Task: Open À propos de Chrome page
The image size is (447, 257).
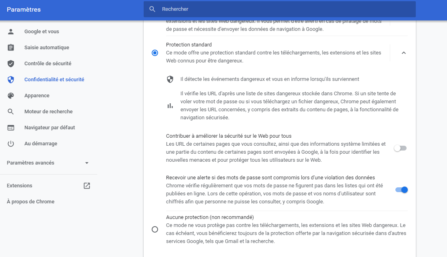Action: pyautogui.click(x=30, y=202)
